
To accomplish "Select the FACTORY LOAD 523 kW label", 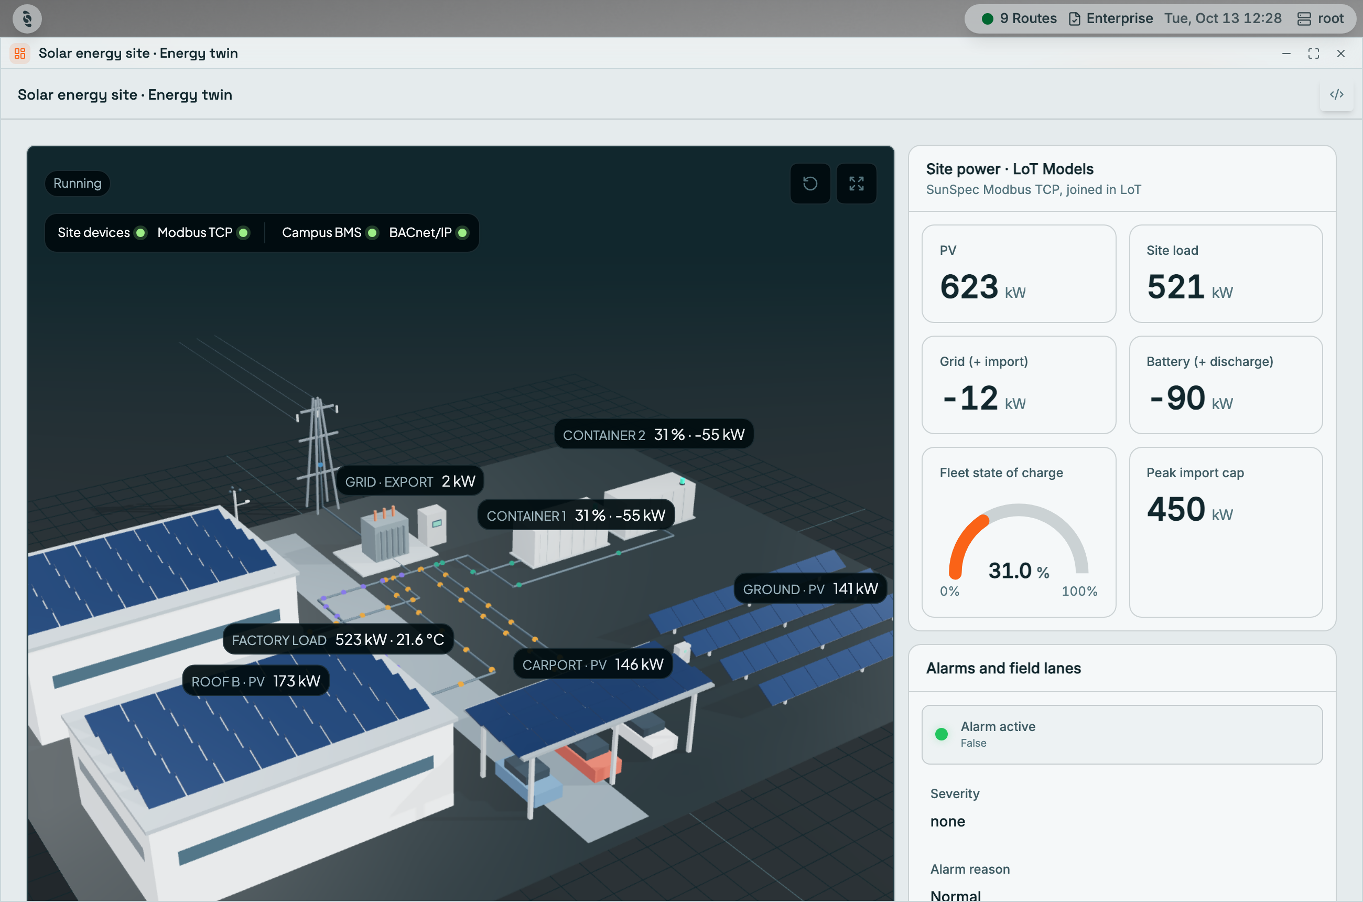I will (x=338, y=639).
